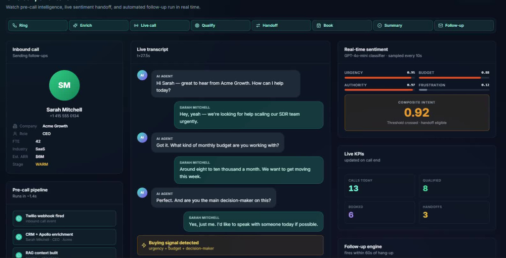
Task: Click the 'Threshold crossed · handoff eligible' note
Action: [416, 123]
